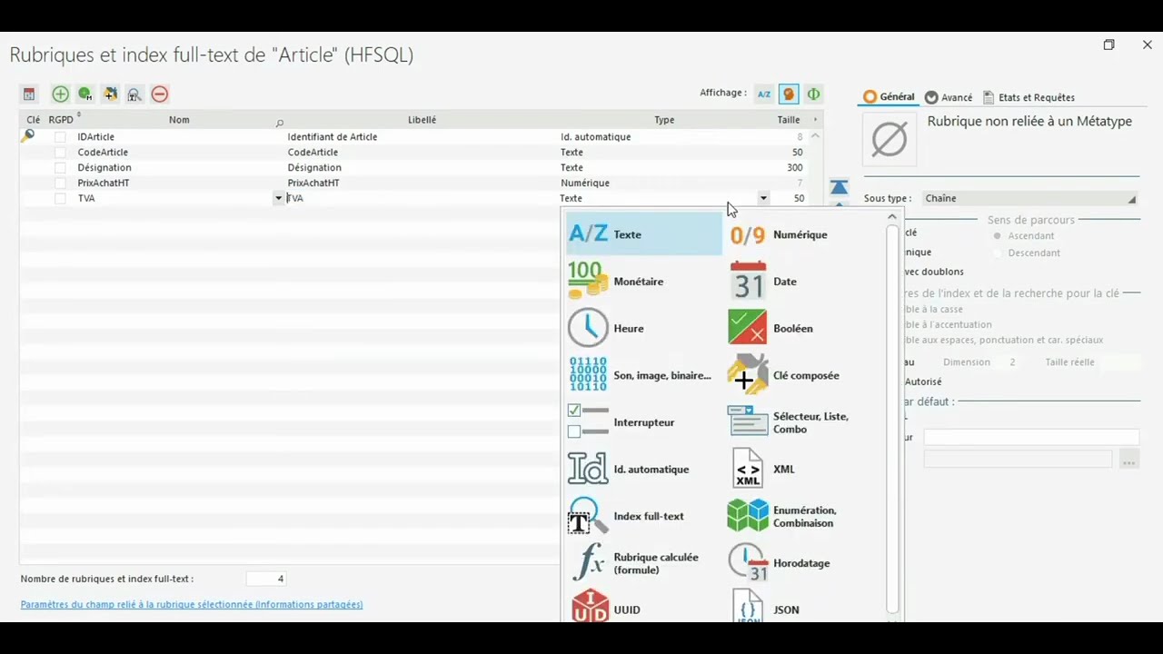Click the red minus delete-rubrique icon

click(160, 94)
